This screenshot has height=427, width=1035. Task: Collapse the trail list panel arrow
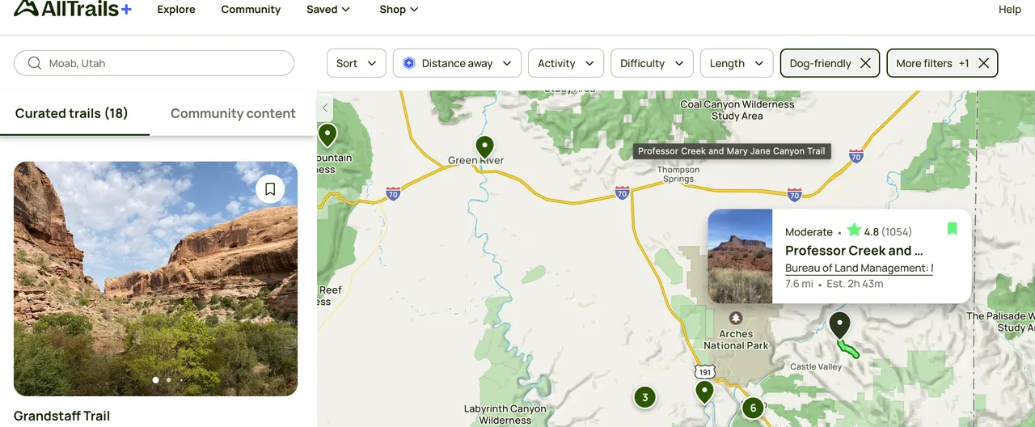(x=325, y=108)
